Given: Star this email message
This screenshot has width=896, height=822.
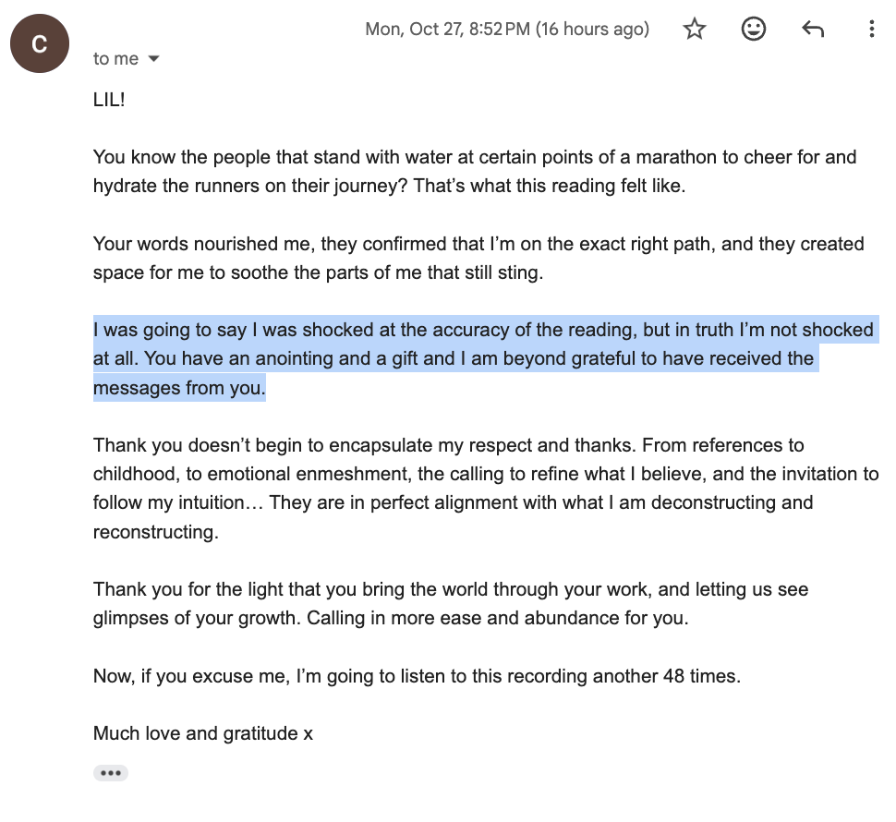Looking at the screenshot, I should click(x=695, y=30).
